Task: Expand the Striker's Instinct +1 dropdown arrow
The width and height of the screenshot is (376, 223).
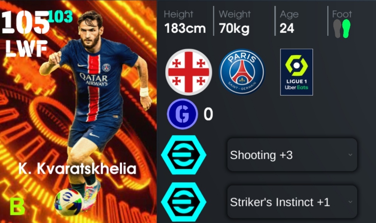Action: (x=350, y=202)
